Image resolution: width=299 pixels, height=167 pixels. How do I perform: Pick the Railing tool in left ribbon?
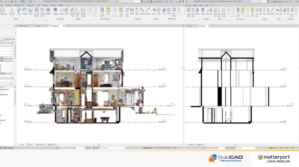point(56,11)
